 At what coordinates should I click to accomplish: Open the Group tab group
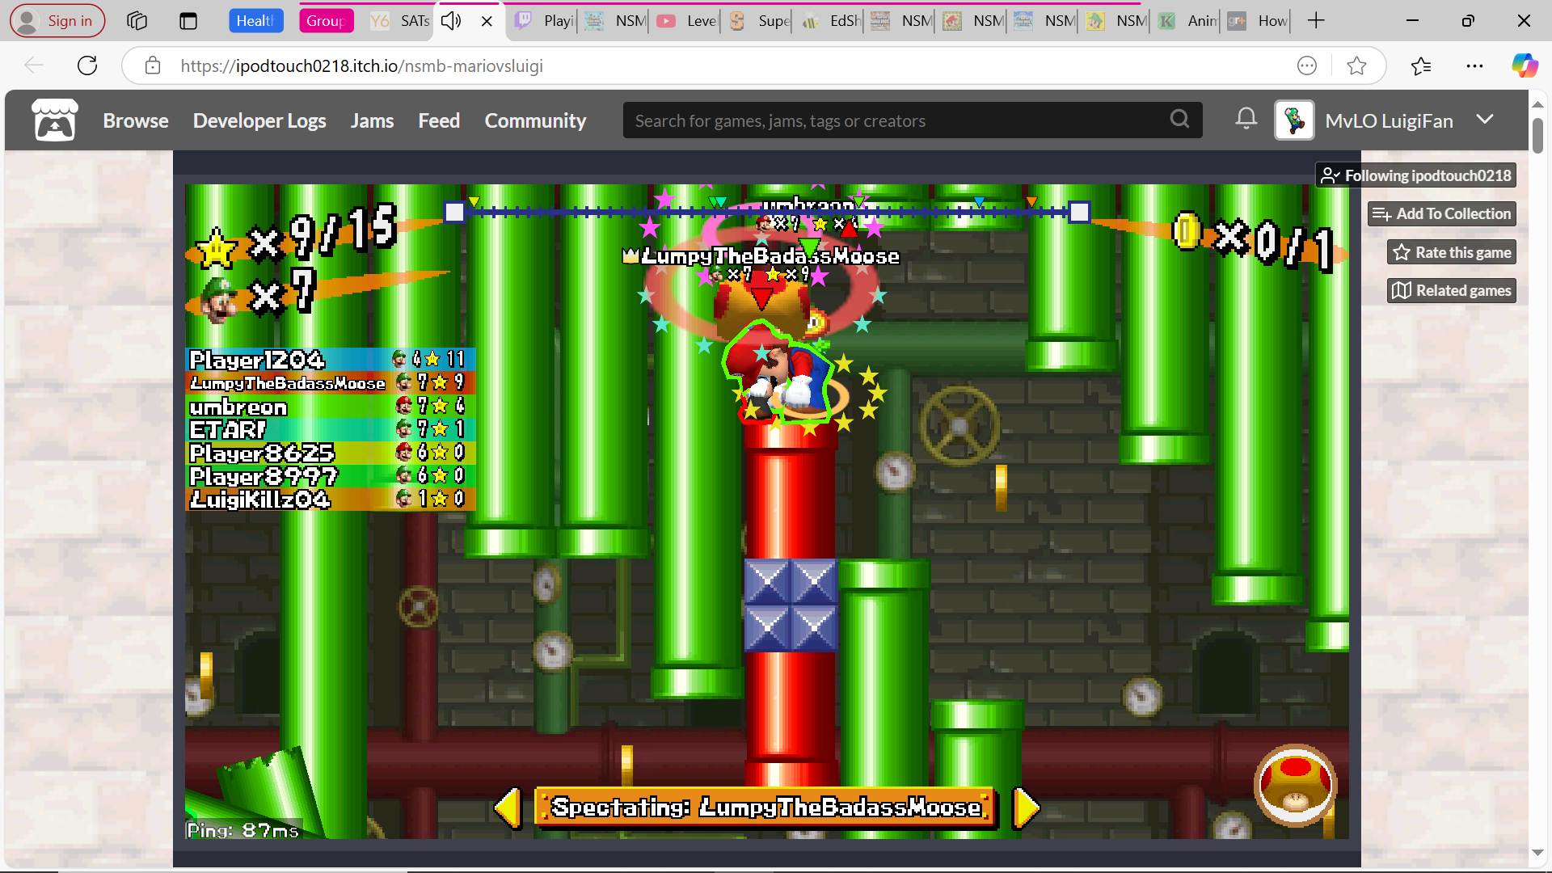326,21
